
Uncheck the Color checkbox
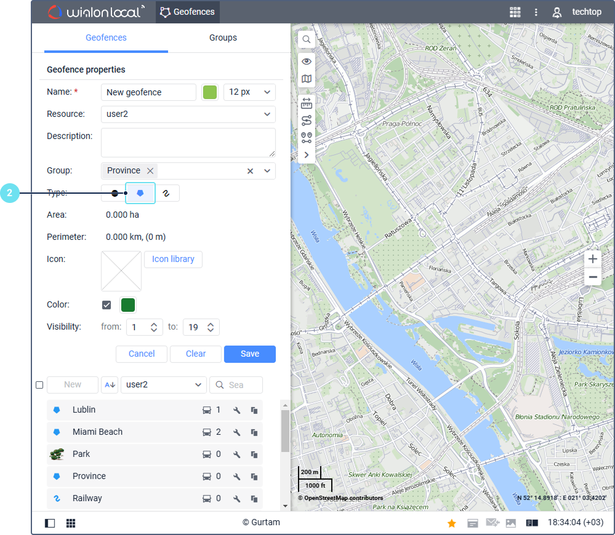(x=107, y=305)
